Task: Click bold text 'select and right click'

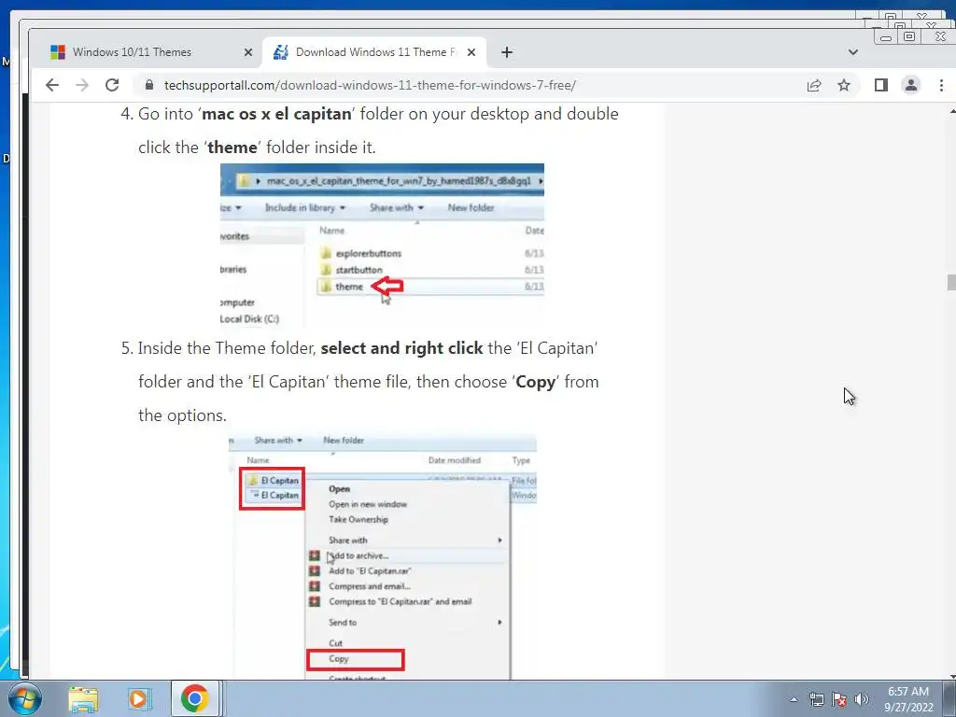Action: click(401, 348)
